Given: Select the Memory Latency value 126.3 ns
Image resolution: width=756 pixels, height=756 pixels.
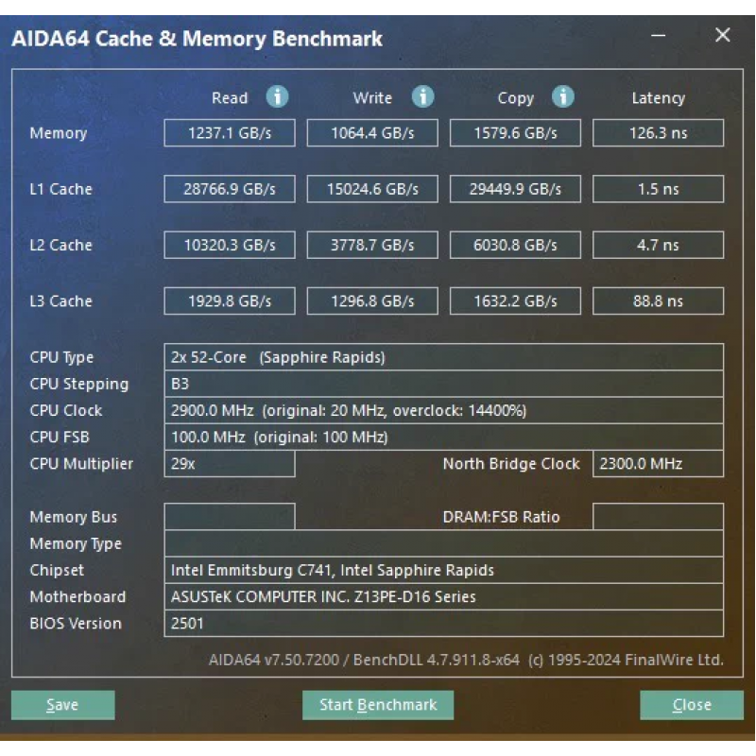Looking at the screenshot, I should (x=658, y=133).
